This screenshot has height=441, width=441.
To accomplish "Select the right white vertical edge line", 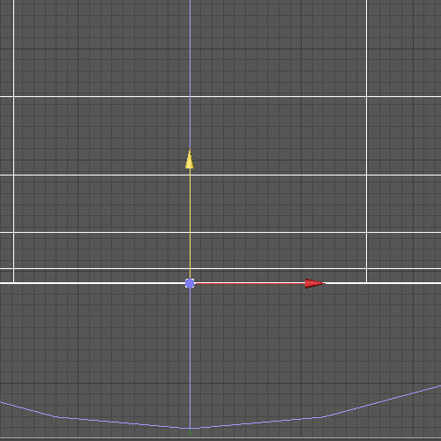I will point(366,141).
